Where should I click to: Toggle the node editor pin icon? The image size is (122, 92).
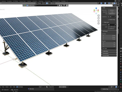coord(68,87)
